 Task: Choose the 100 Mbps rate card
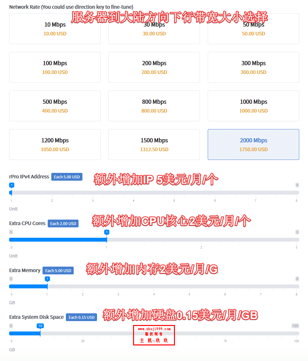(55, 67)
